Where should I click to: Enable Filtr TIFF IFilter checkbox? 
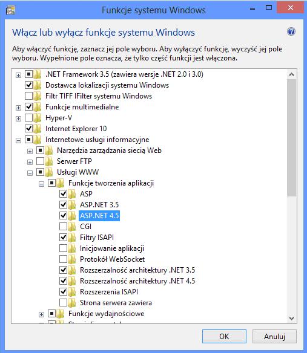click(x=28, y=96)
